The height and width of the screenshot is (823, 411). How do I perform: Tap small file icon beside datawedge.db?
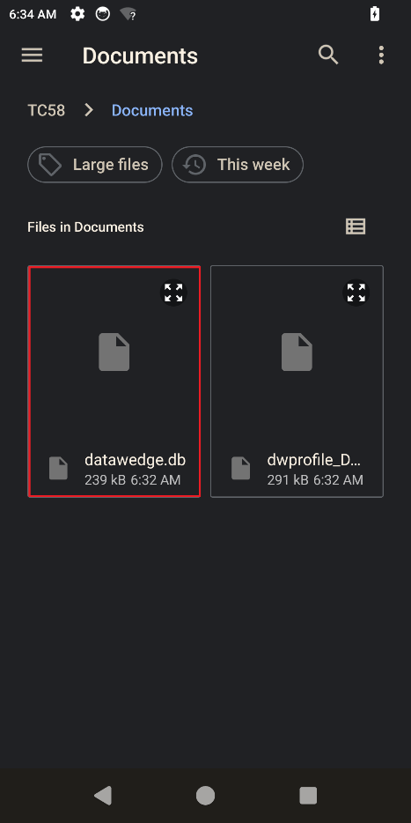click(x=58, y=468)
